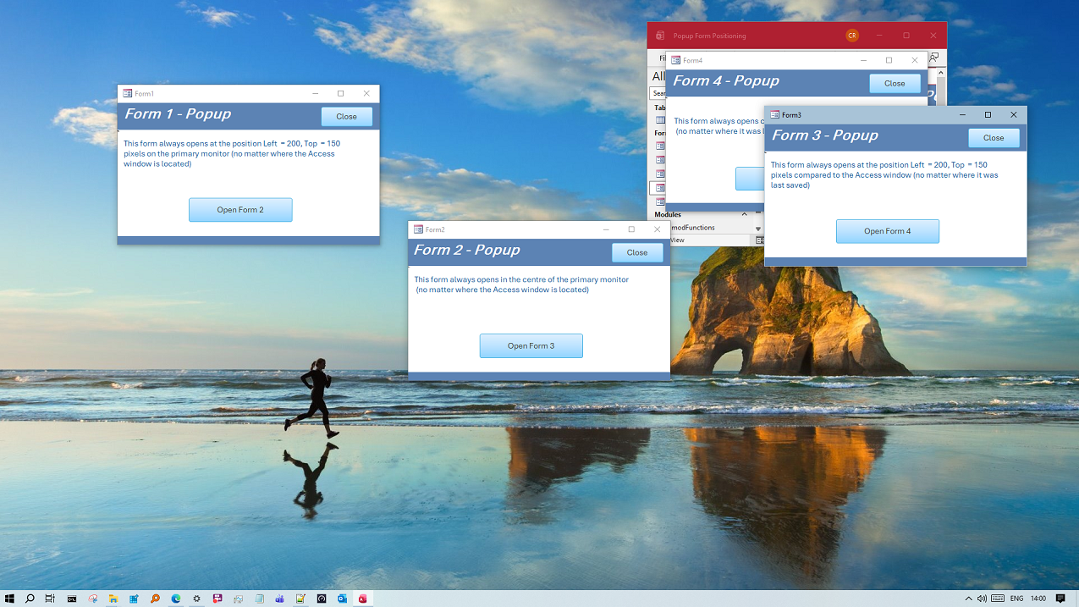Click the form view icon in Access status bar
The height and width of the screenshot is (607, 1079).
tap(760, 240)
